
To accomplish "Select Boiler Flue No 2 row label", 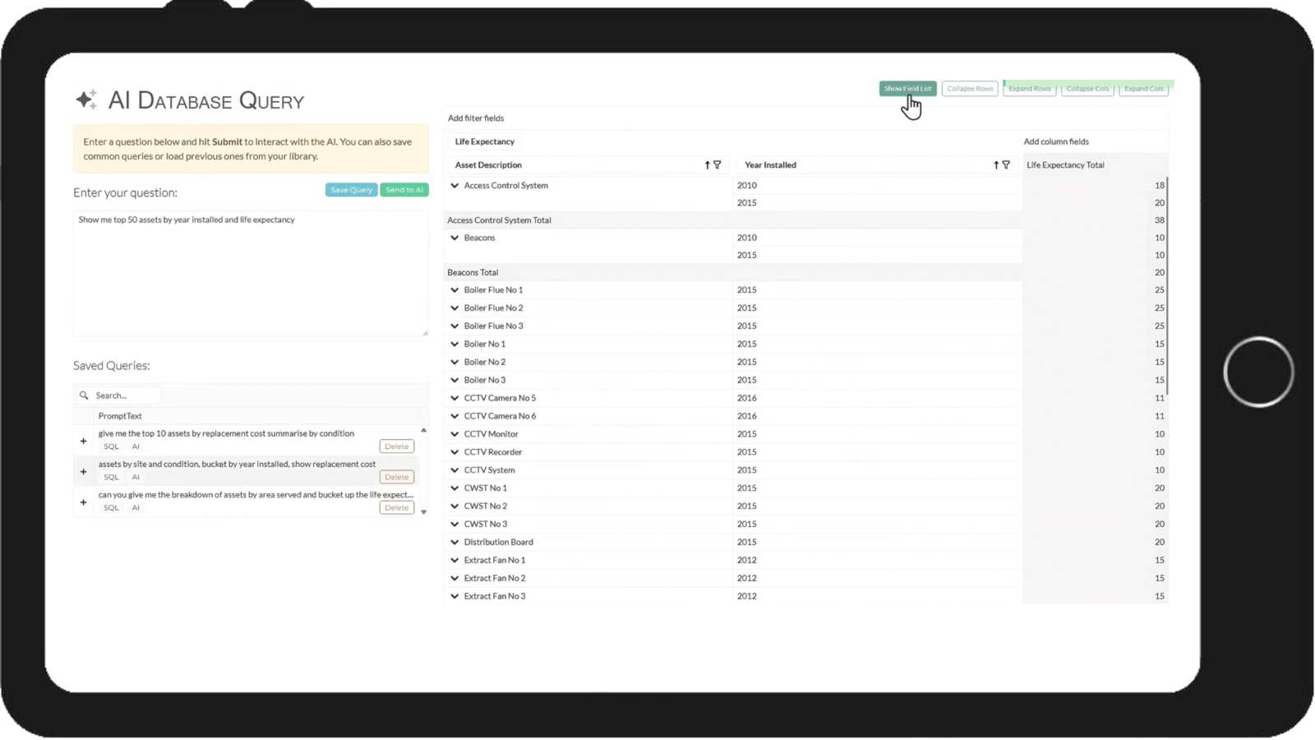I will click(x=493, y=308).
